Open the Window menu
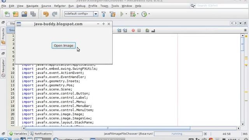The image size is (249, 140). click(127, 6)
